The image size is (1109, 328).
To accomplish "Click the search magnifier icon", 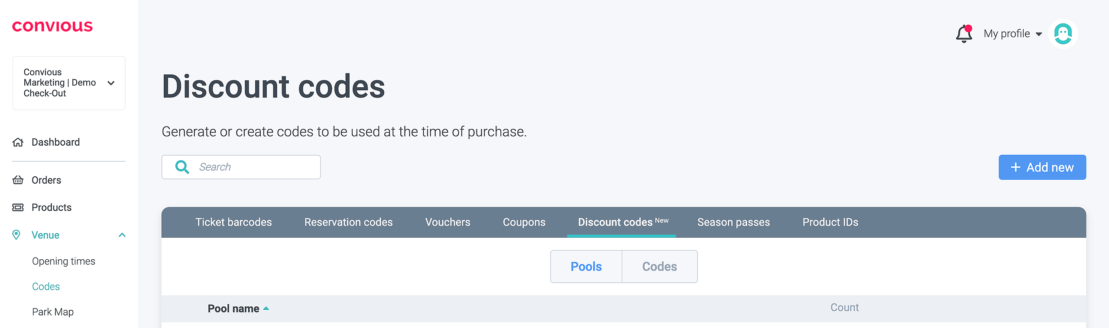I will (x=182, y=167).
